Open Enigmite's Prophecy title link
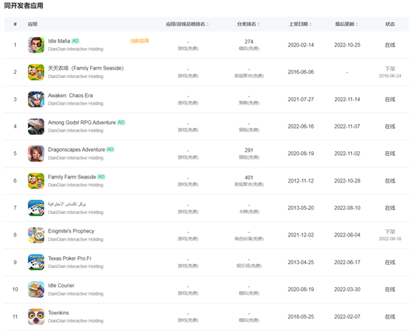This screenshot has width=410, height=331. (x=71, y=231)
